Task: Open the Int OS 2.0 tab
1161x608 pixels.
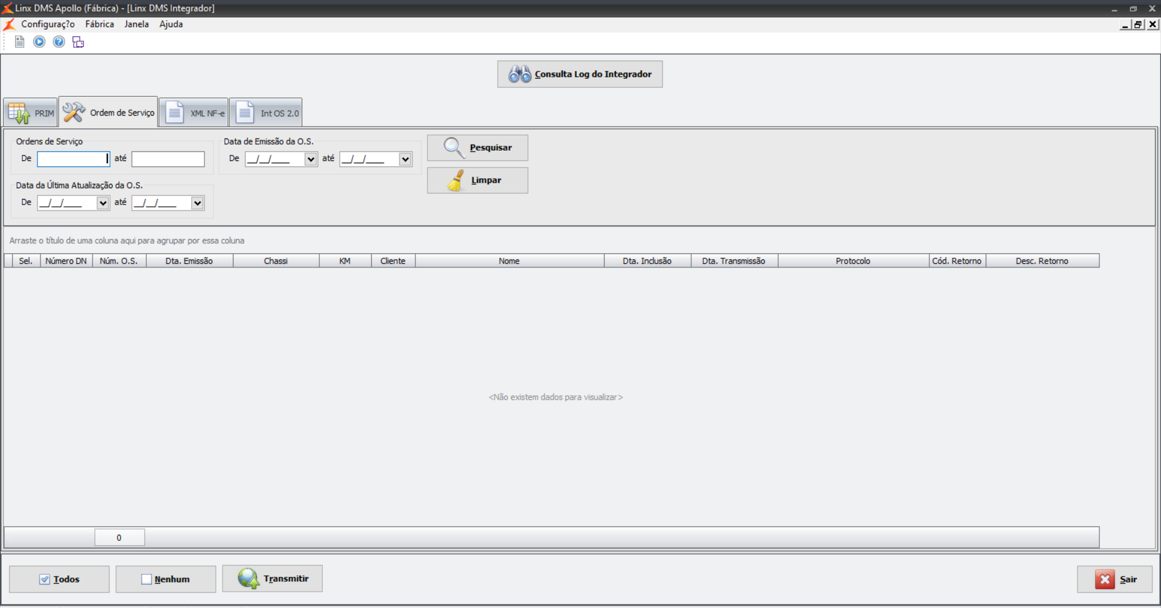Action: [266, 113]
